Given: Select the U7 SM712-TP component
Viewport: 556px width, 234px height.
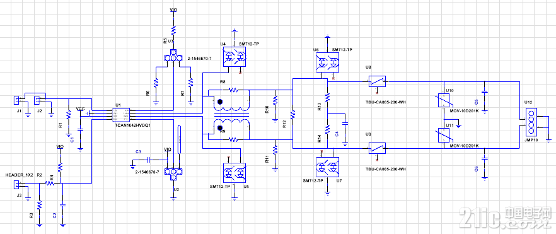Looking at the screenshot, I should coord(327,167).
